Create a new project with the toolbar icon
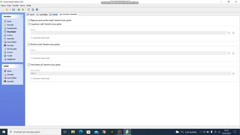The height and width of the screenshot is (135, 240). (3, 10)
